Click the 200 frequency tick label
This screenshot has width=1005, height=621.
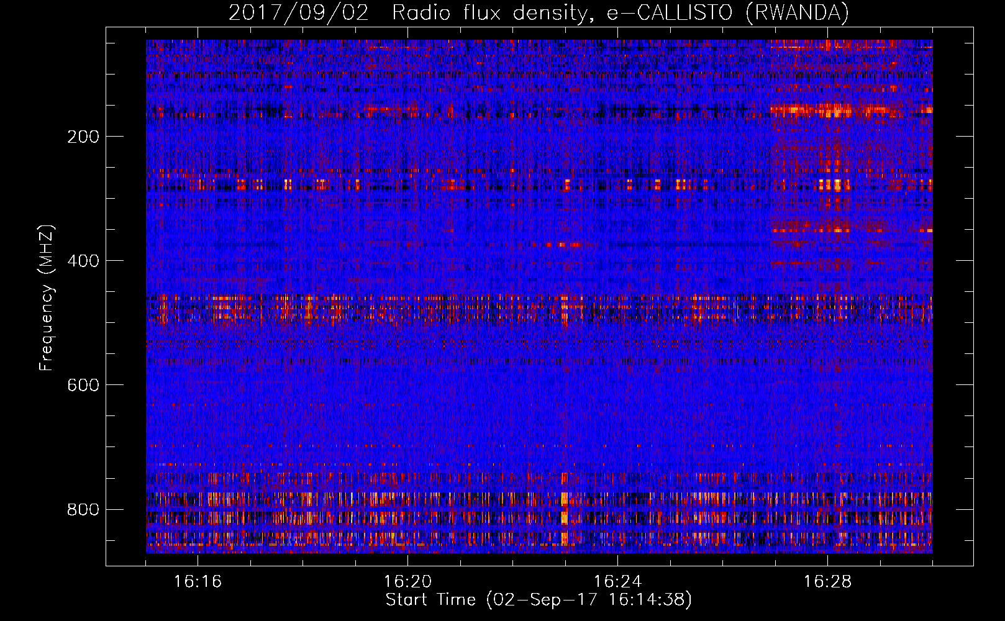pos(83,137)
